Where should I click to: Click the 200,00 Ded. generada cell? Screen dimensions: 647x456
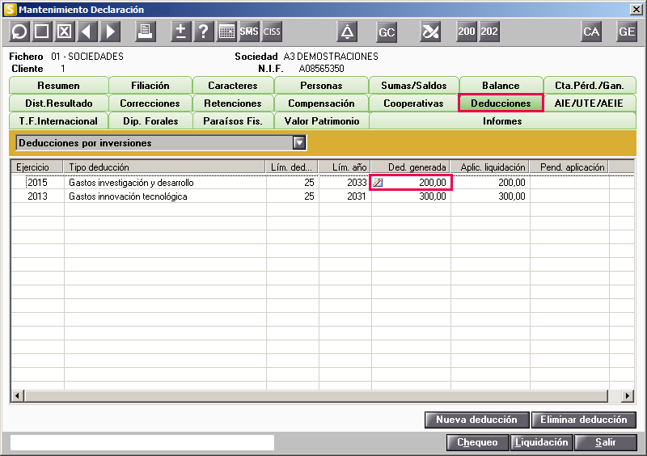pyautogui.click(x=411, y=183)
